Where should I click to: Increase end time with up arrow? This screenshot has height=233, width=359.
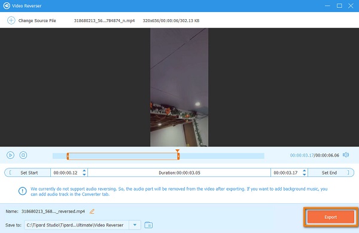tap(305, 171)
